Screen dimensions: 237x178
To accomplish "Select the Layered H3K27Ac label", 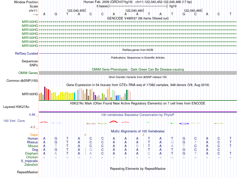I will tap(16, 107).
